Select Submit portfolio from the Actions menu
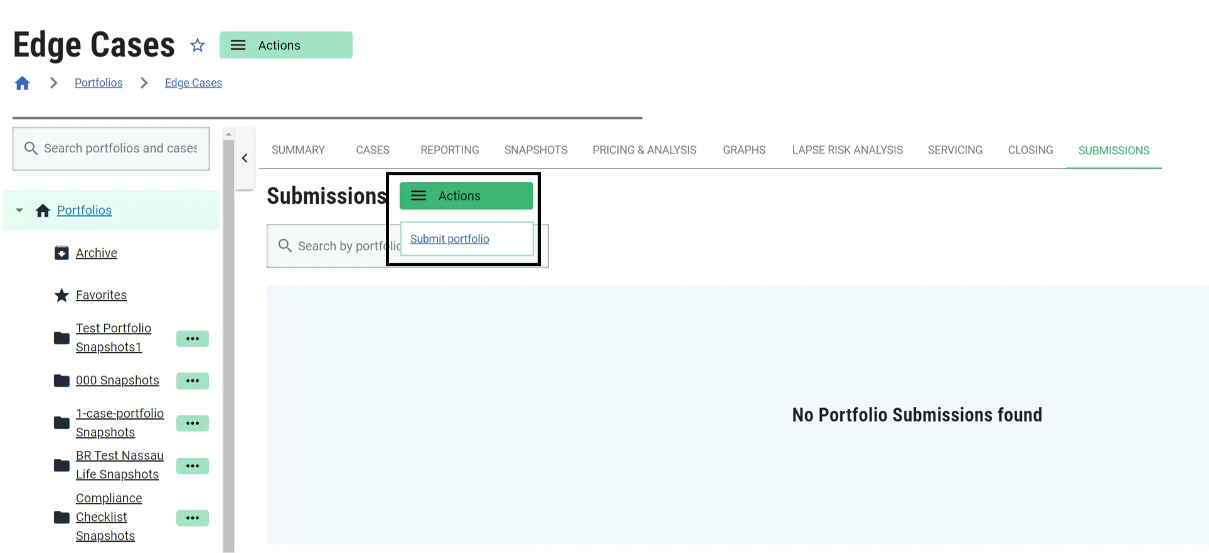 click(x=449, y=239)
